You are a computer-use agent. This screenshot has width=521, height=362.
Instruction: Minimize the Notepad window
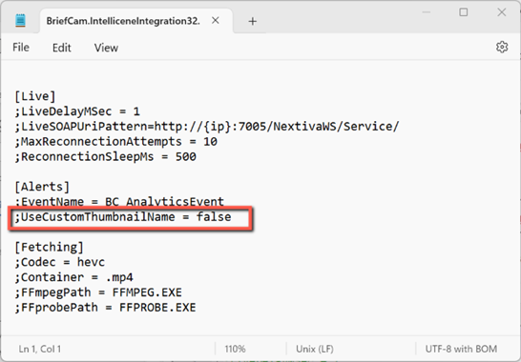point(426,12)
